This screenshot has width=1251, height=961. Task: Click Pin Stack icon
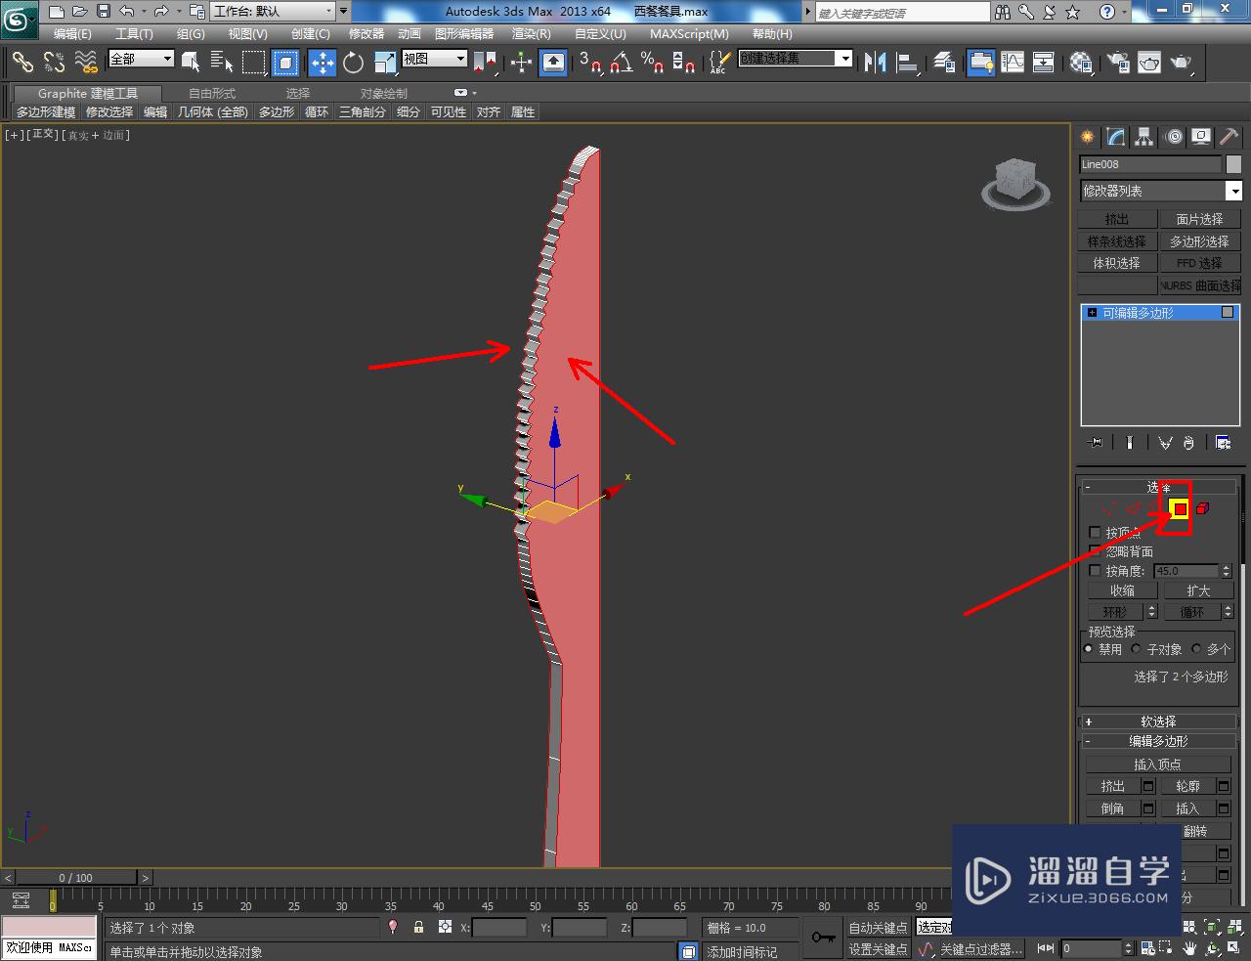click(x=1096, y=443)
